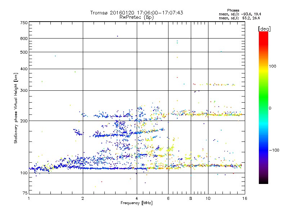Click the y-axis tick label '300'

click(x=24, y=91)
